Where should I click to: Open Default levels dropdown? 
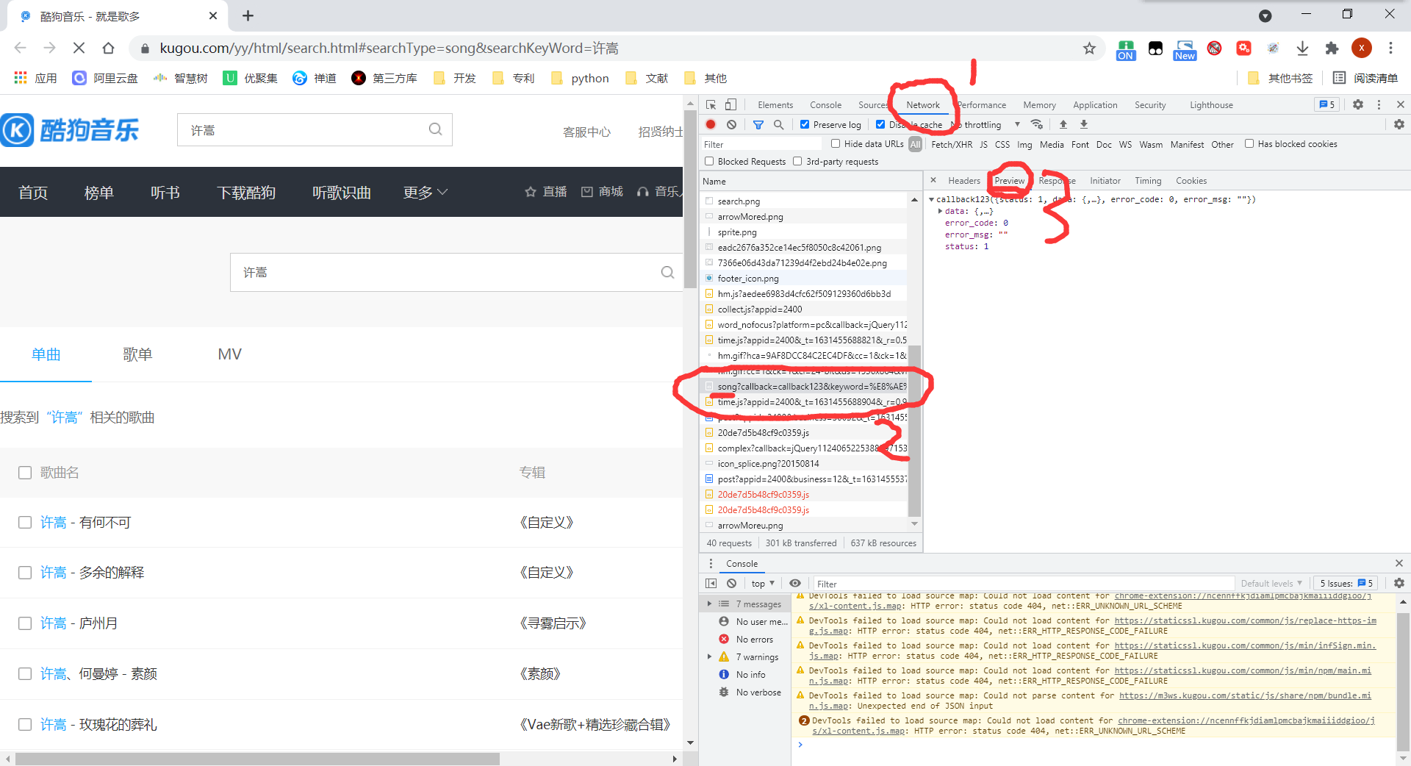1271,583
